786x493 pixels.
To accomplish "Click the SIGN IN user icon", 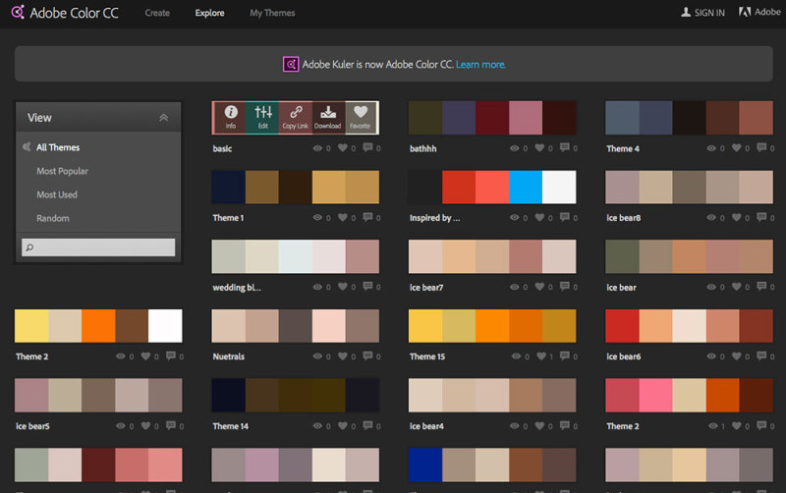I will click(x=685, y=12).
